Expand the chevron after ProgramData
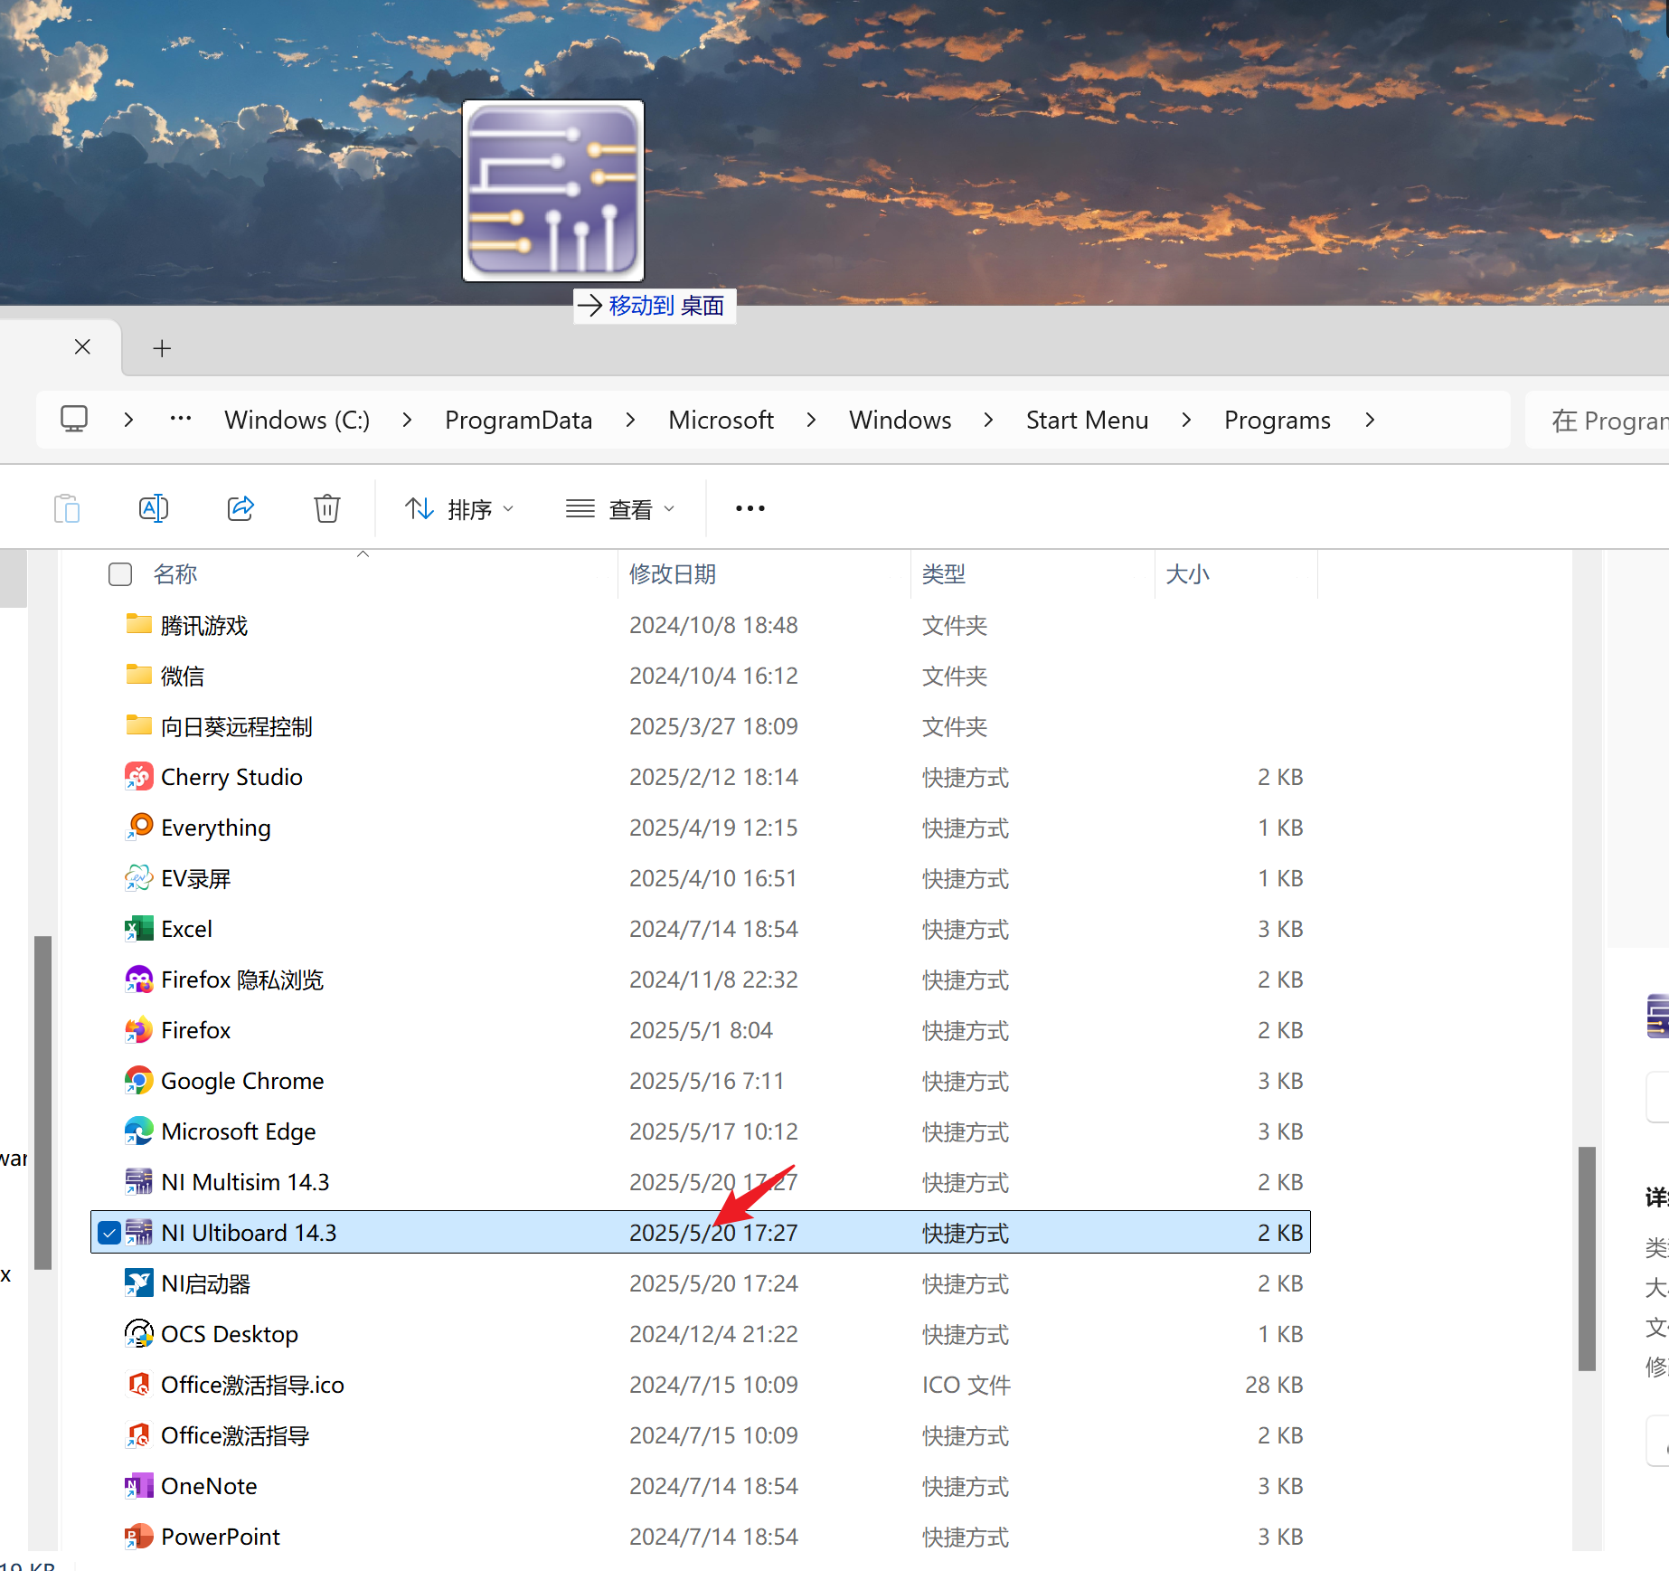Screen dimensions: 1669x1571 [x=630, y=420]
